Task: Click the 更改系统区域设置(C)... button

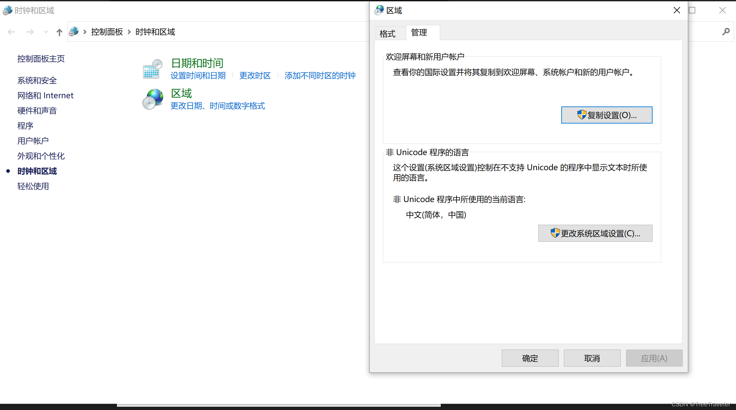Action: click(595, 233)
